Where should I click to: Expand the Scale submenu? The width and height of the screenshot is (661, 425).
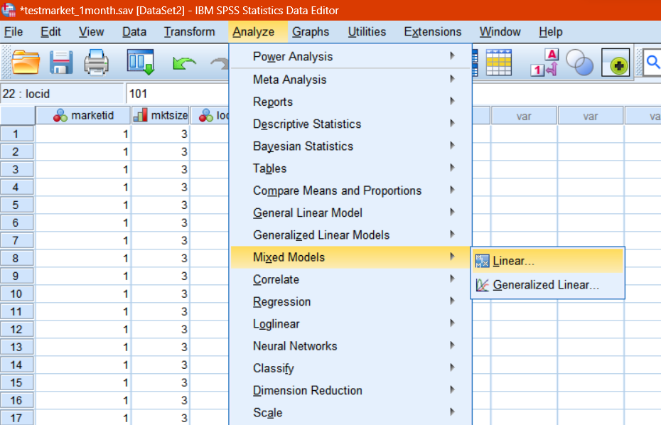tap(350, 412)
